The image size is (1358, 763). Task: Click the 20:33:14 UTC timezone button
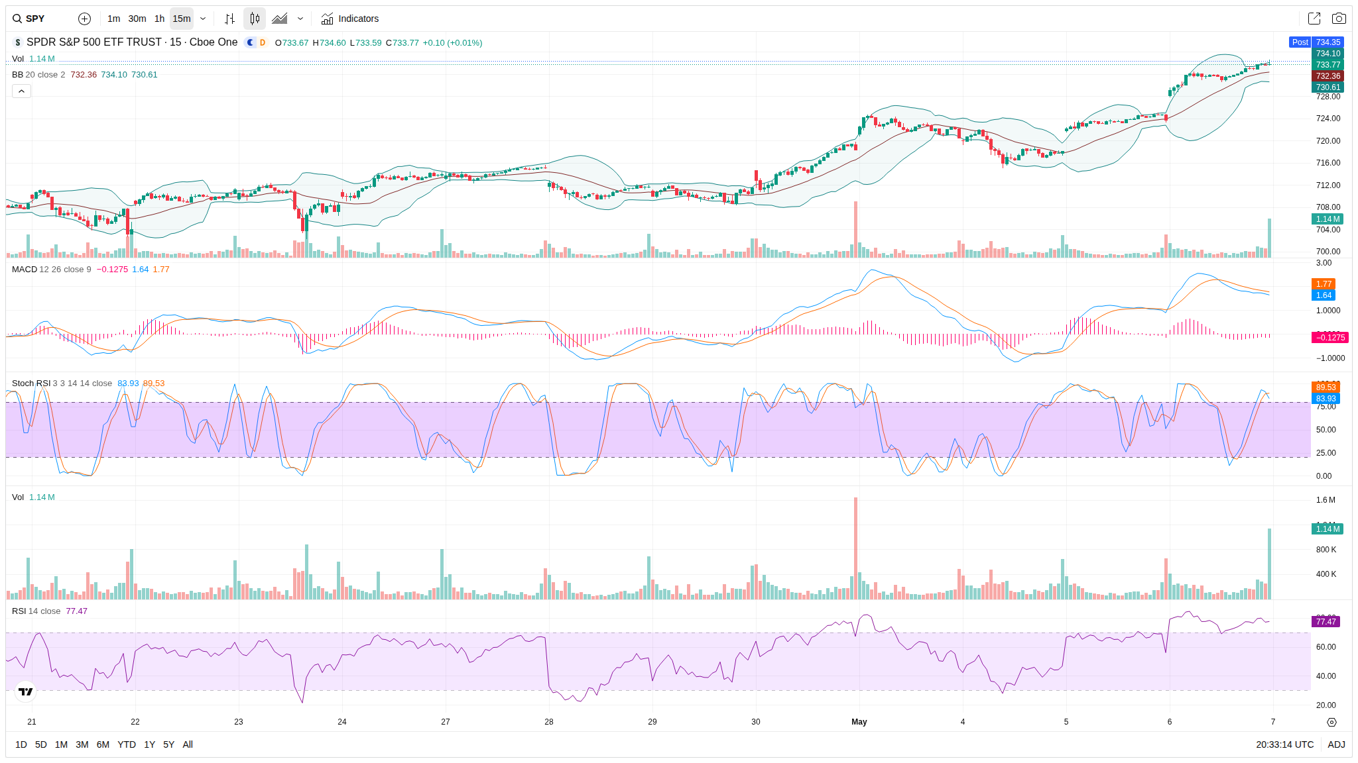click(1284, 744)
